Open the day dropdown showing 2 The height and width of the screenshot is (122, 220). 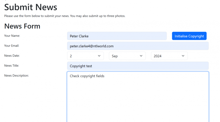(x=85, y=56)
